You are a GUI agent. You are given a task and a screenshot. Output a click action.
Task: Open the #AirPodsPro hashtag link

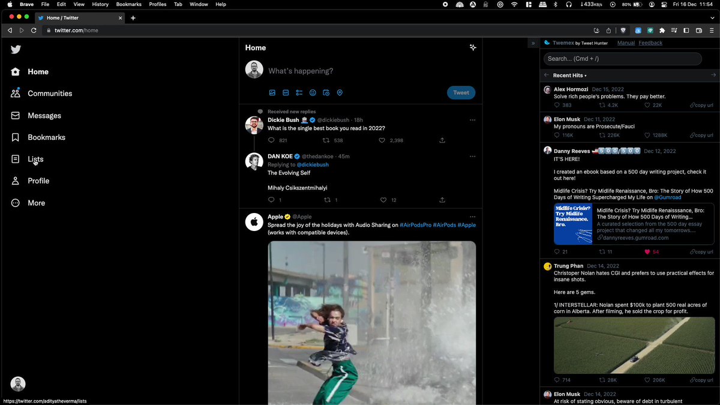pos(415,225)
